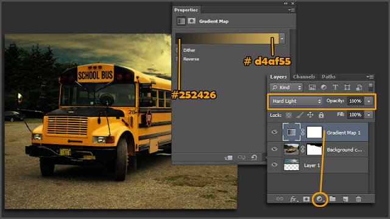The image size is (390, 219).
Task: Open the Kind filter dropdown
Action: pyautogui.click(x=286, y=88)
